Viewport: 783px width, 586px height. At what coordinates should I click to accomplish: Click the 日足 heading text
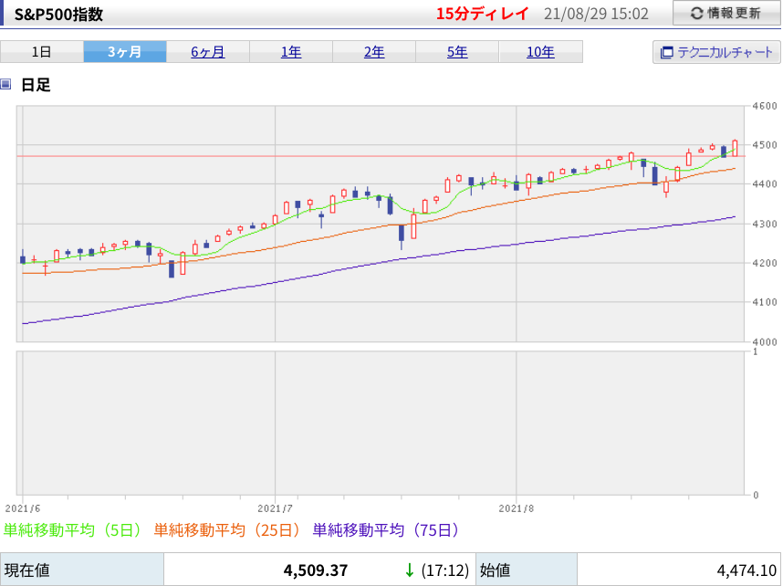tap(36, 85)
